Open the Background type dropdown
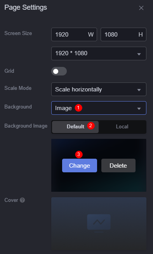Image resolution: width=153 pixels, height=254 pixels. 99,108
